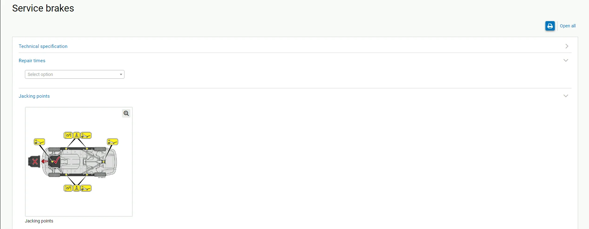
Task: Click the bottom axle stand icon
Action: point(77,188)
